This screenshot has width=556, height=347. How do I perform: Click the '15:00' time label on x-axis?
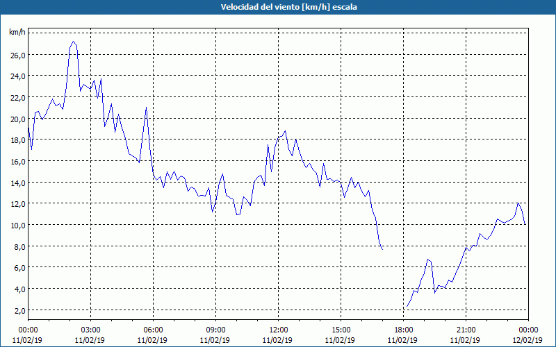click(341, 330)
